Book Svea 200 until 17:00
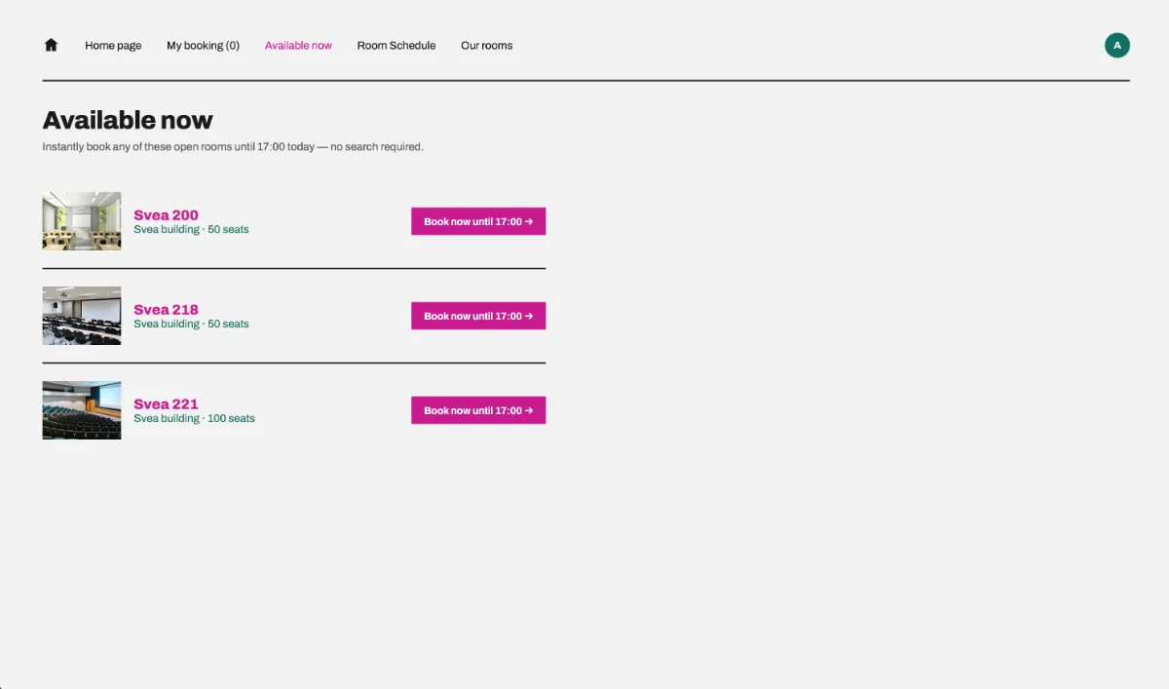 (x=478, y=221)
